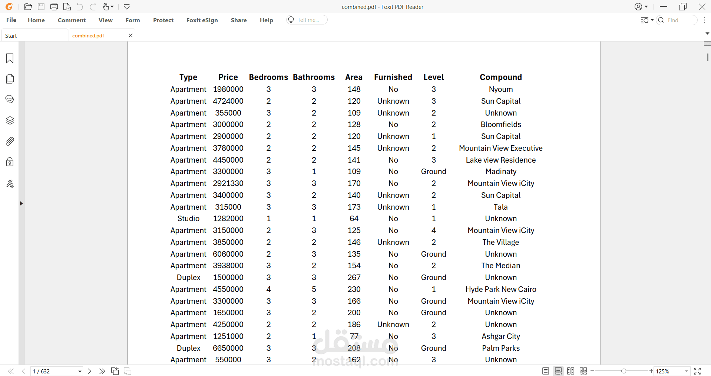Click the Tell me search box
Viewport: 711px width, 376px height.
307,20
